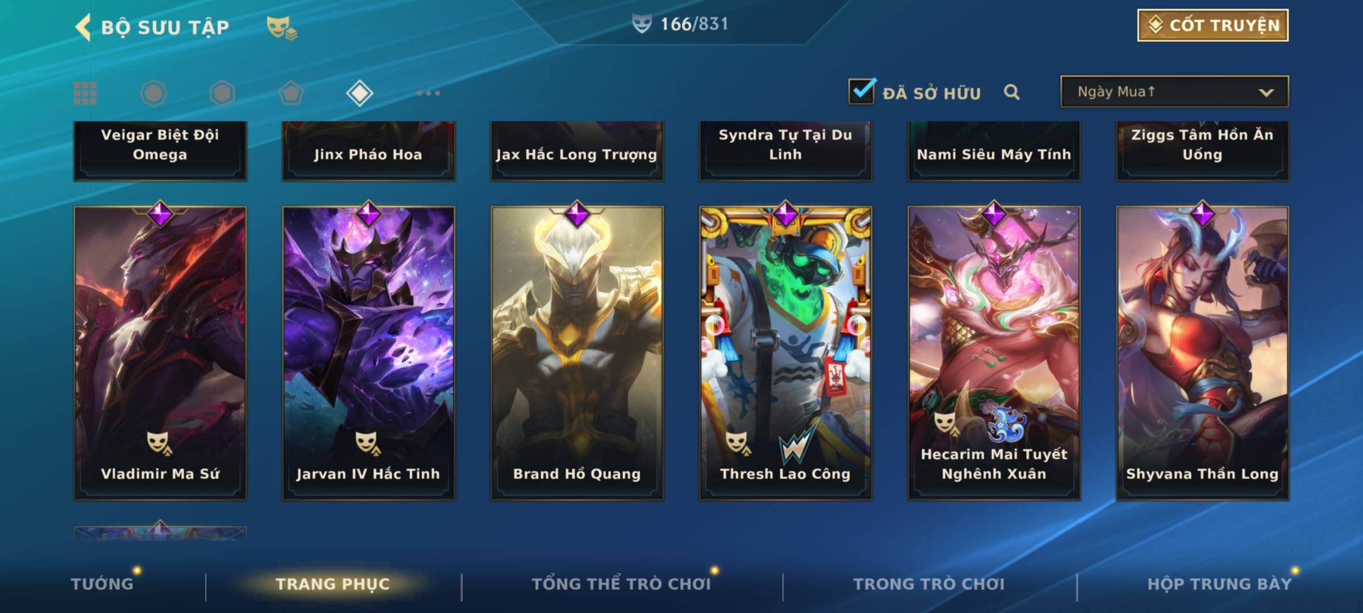Switch to the Tướng tab
Screen dimensions: 1363x613
(x=102, y=584)
